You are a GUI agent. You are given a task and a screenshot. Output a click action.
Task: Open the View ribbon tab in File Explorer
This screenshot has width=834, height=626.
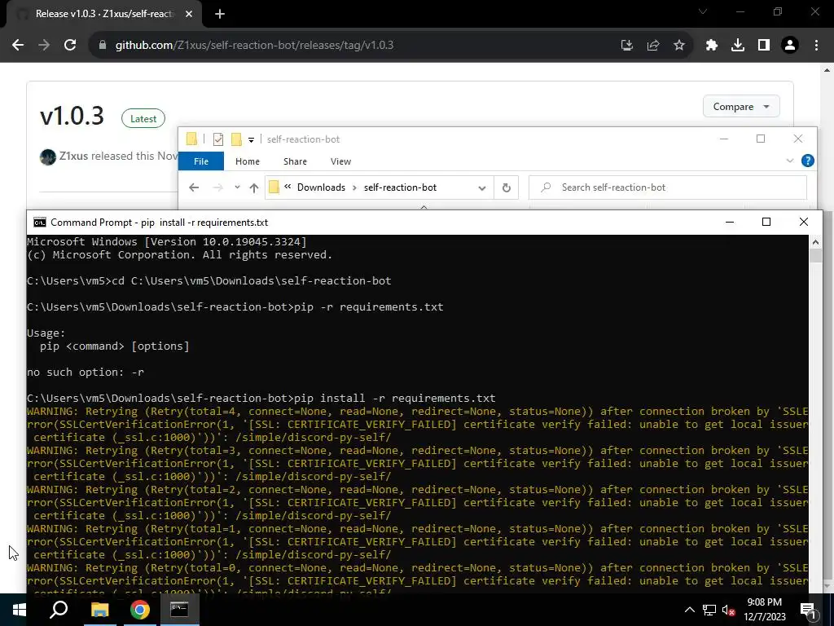340,161
